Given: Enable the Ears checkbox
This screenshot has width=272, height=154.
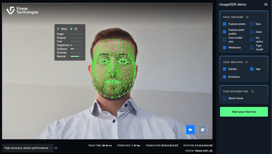Looking at the screenshot, I should pos(252,24).
